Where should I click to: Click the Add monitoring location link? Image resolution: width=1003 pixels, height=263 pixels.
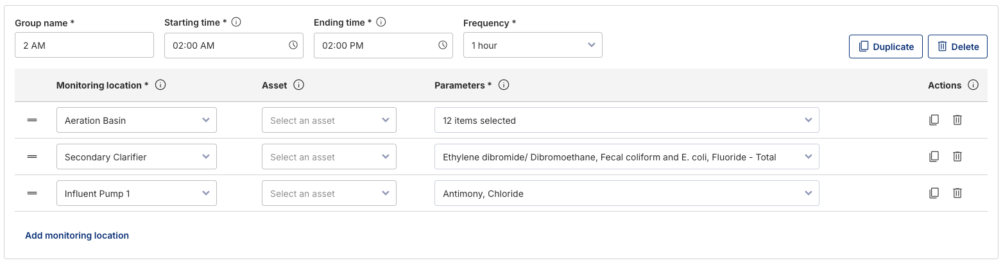click(77, 235)
